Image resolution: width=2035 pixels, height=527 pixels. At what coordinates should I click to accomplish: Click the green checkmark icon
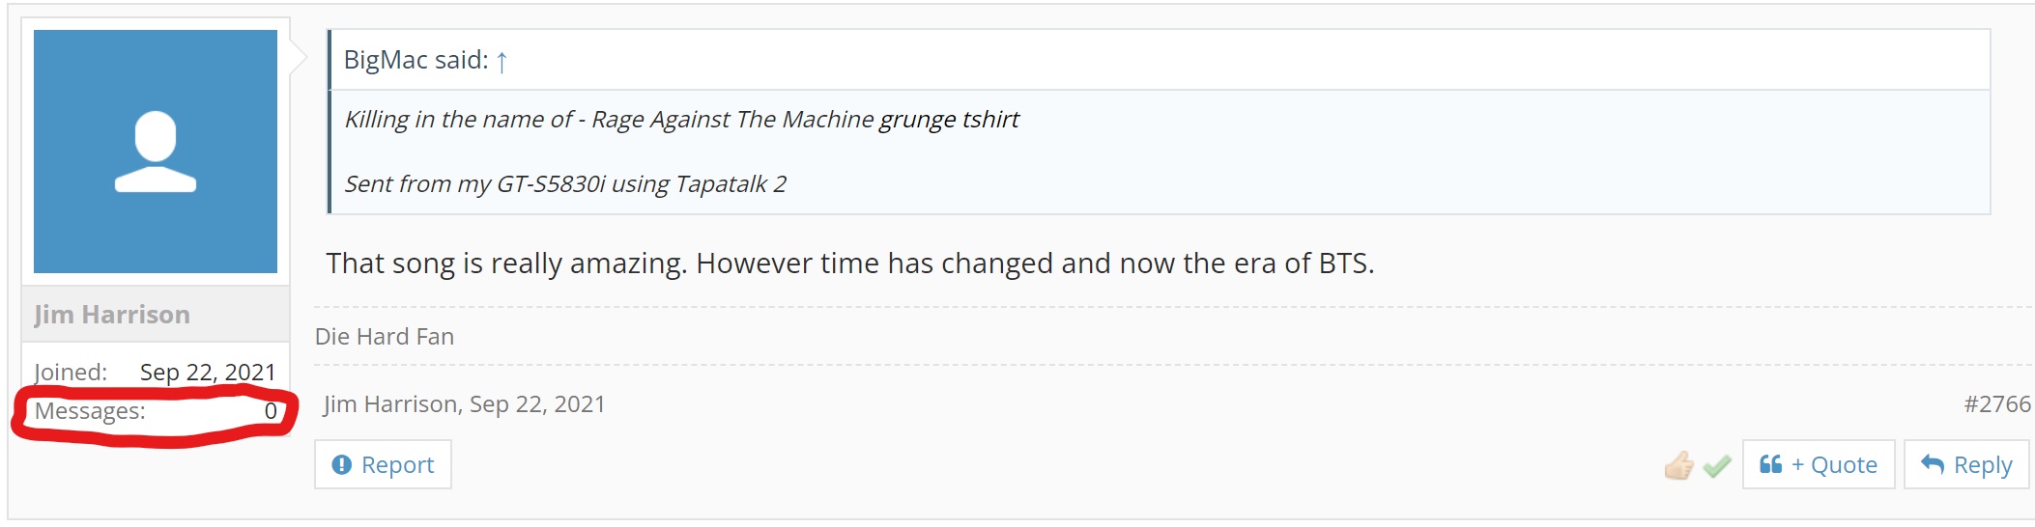point(1717,466)
